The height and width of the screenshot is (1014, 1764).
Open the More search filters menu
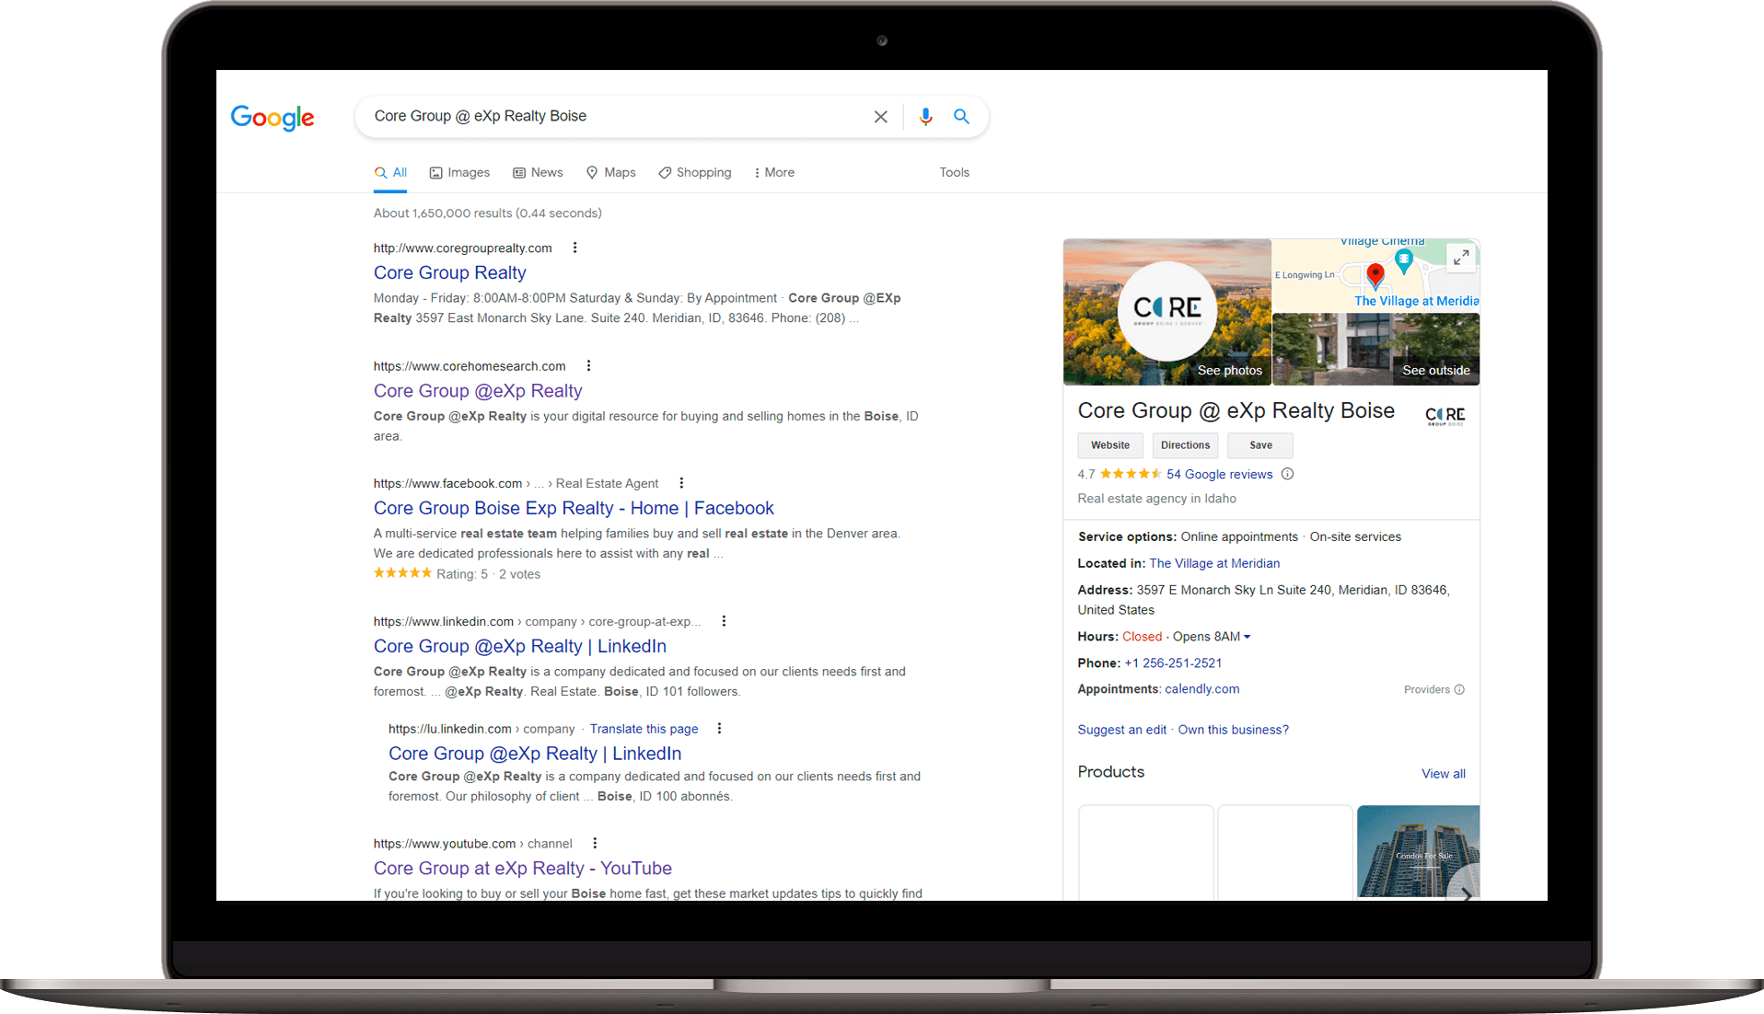pyautogui.click(x=773, y=172)
